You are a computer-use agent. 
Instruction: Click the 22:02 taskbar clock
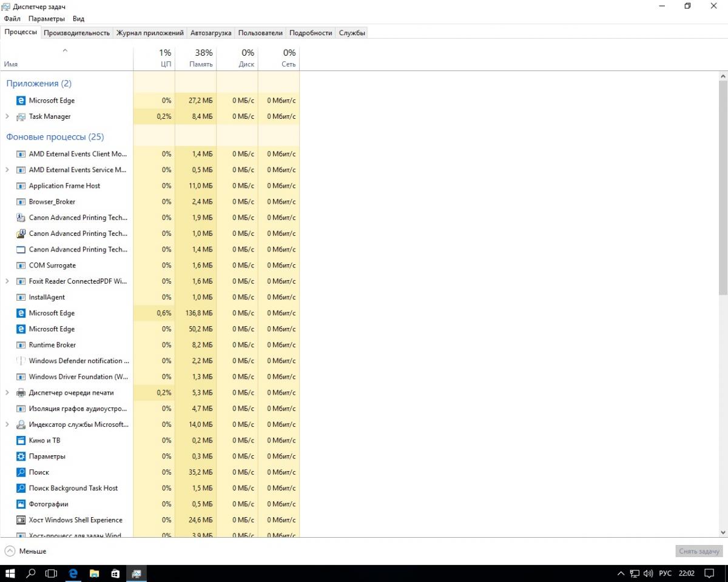pos(687,573)
